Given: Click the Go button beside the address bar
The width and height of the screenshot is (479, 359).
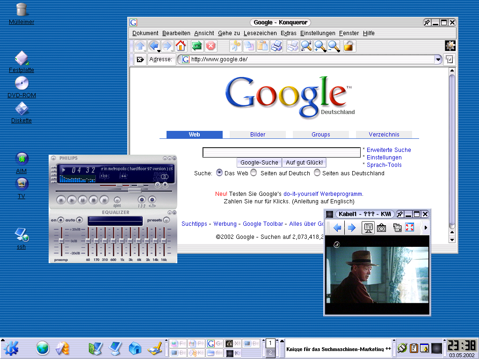Looking at the screenshot, I should pyautogui.click(x=450, y=59).
